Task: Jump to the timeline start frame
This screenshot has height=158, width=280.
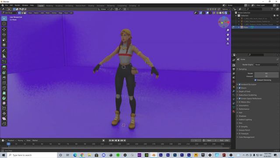Action: point(110,140)
